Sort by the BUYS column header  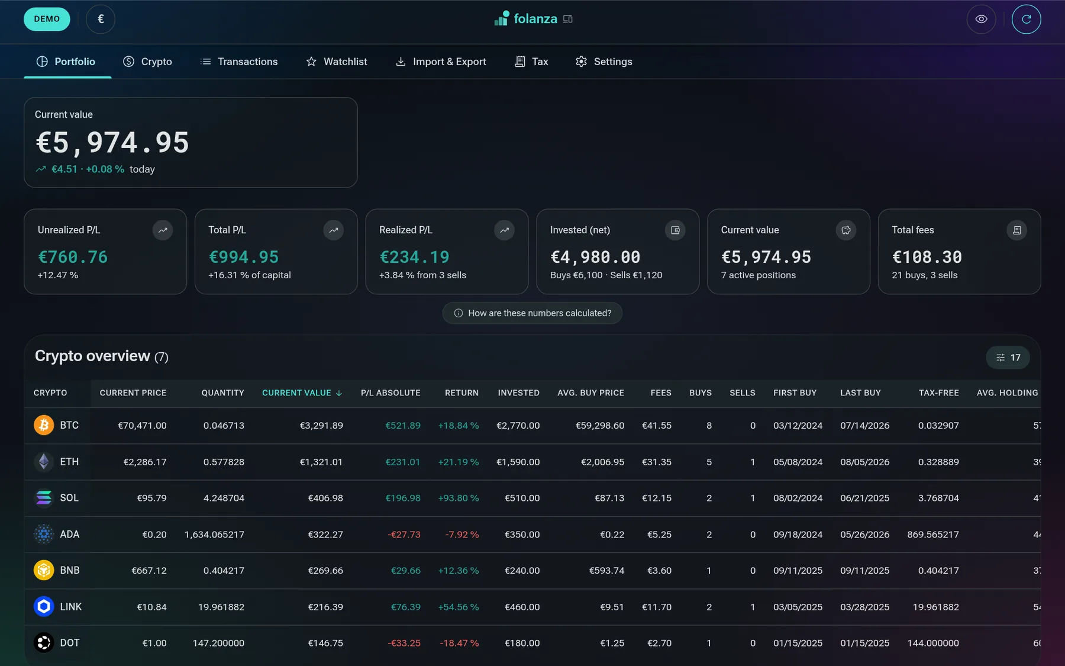tap(701, 393)
